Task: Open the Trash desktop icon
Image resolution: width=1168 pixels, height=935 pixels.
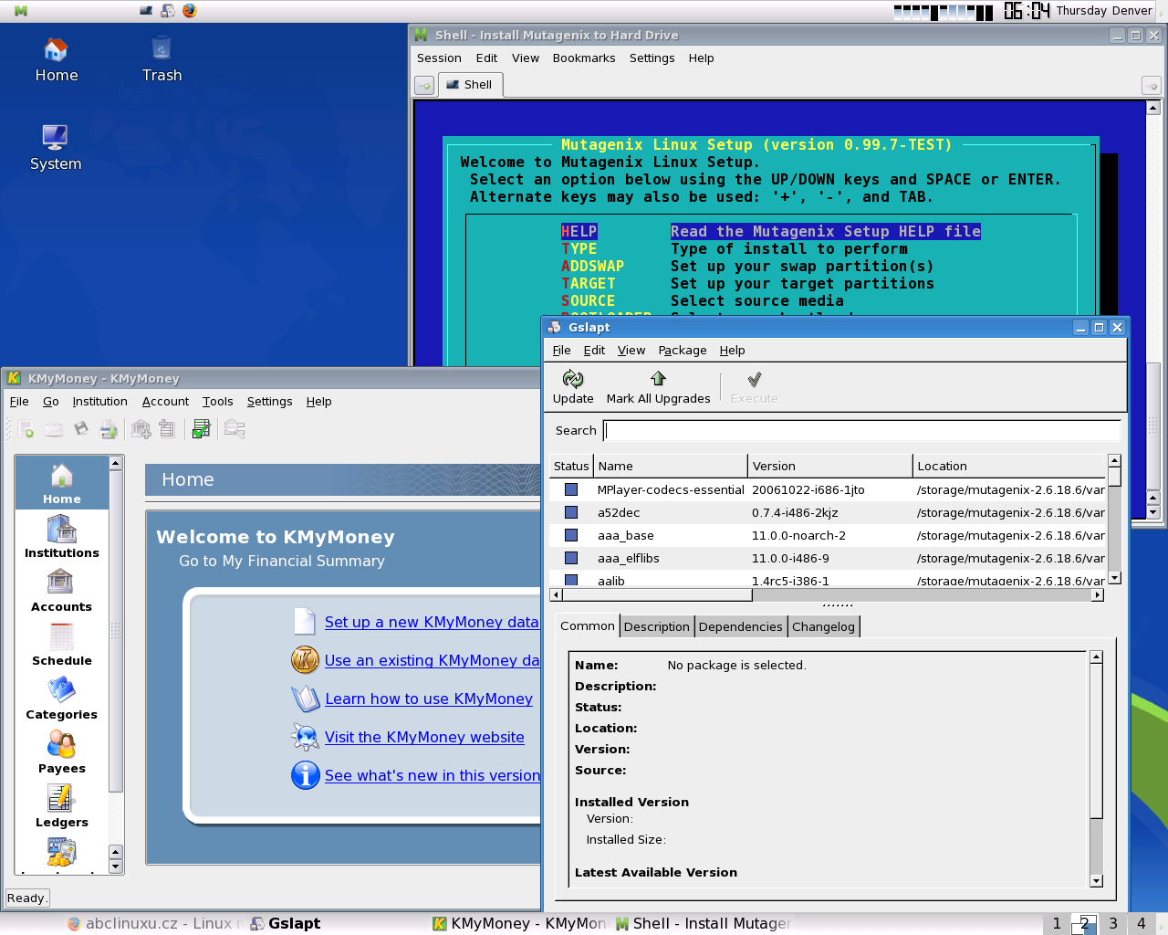Action: pos(162,60)
